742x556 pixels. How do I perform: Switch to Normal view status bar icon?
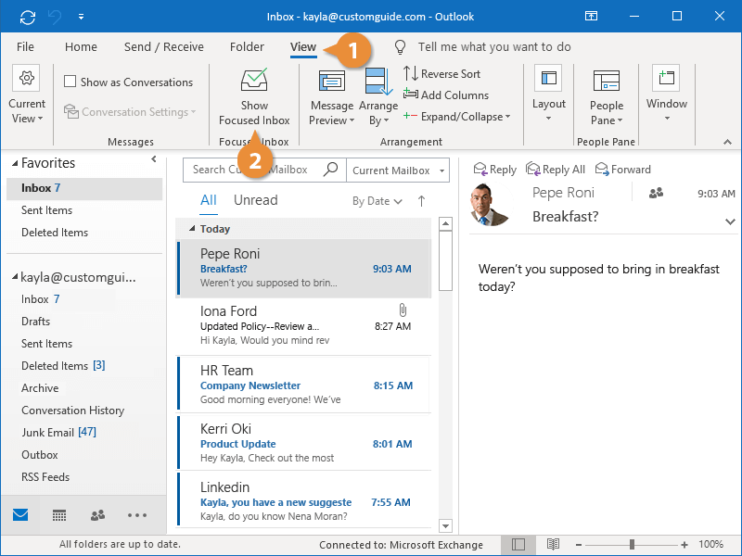518,544
